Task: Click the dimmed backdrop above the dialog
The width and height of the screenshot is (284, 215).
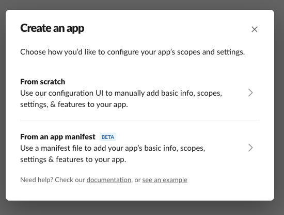Action: click(x=142, y=4)
